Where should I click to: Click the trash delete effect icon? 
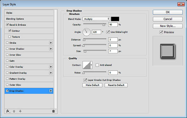click(x=53, y=111)
